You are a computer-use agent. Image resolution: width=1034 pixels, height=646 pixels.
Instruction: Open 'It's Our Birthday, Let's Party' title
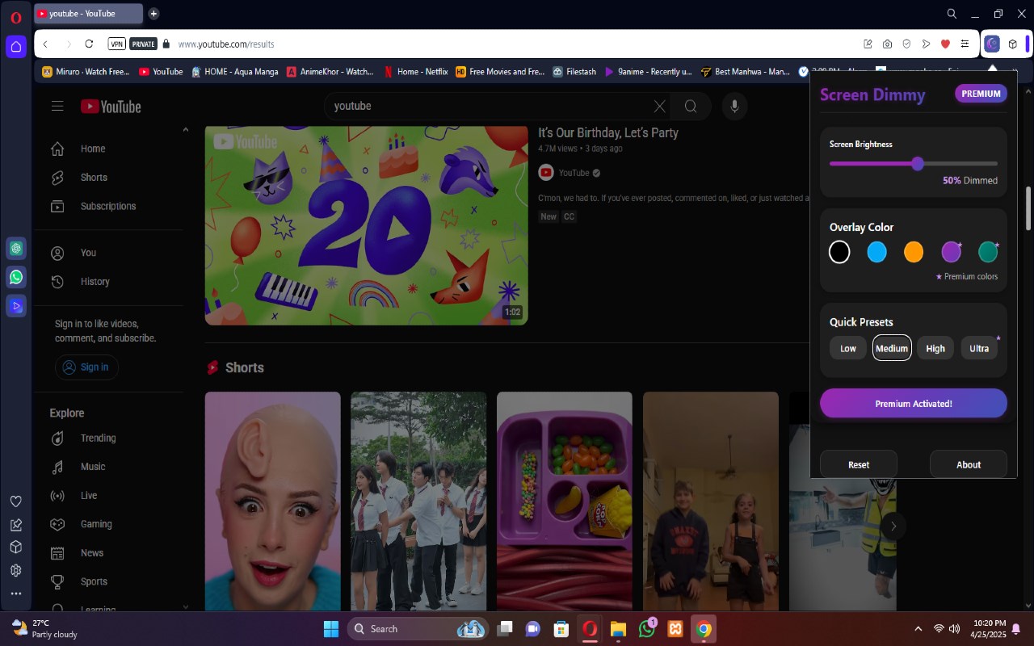coord(608,132)
